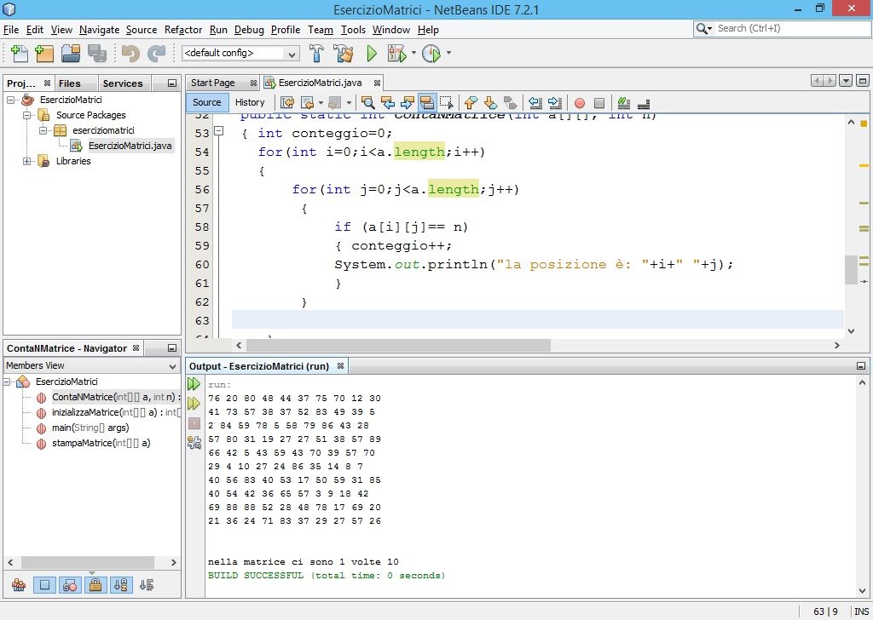Click Clean and Build Project icon
This screenshot has width=873, height=620.
(x=344, y=54)
